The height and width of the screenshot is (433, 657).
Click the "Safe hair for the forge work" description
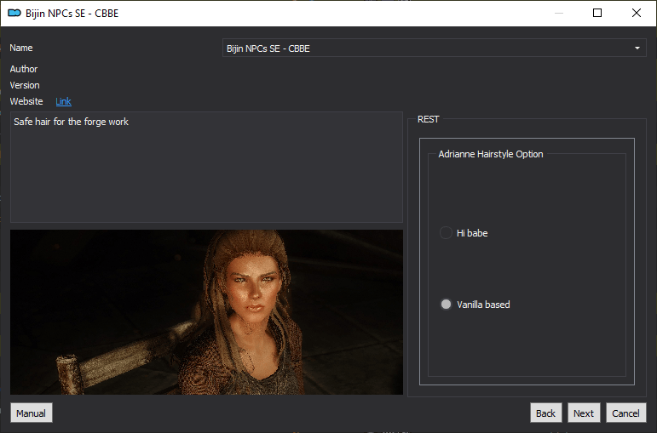point(72,122)
